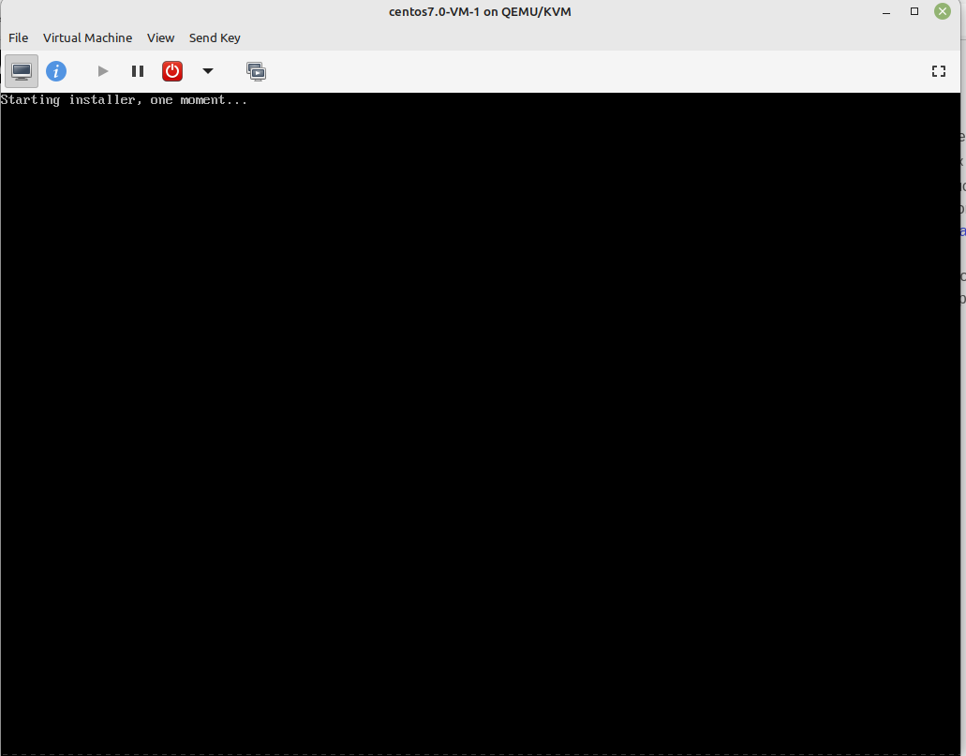The height and width of the screenshot is (756, 966).
Task: Shut down VM with red power button
Action: (x=172, y=71)
